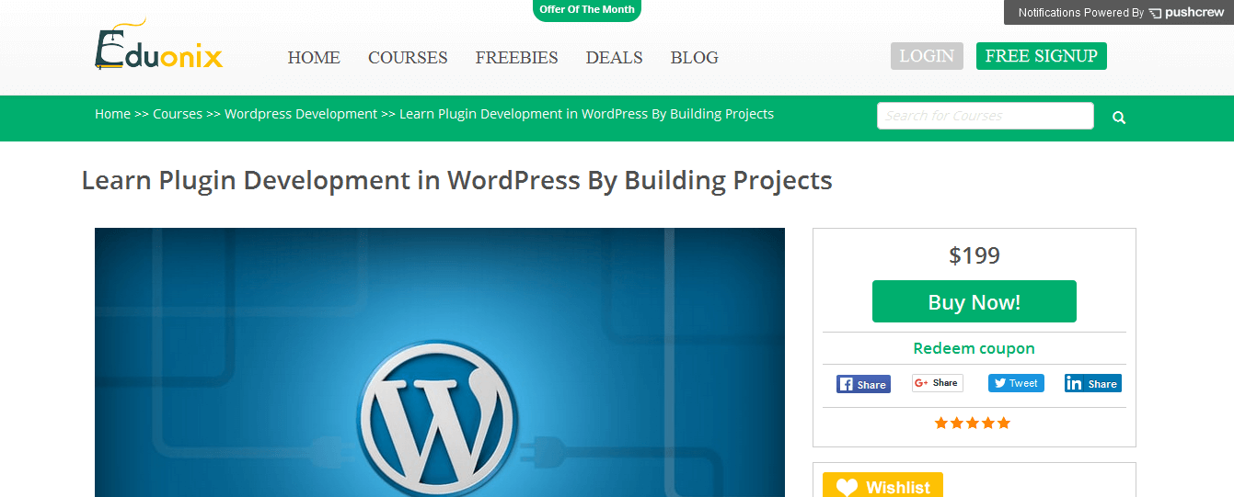Image resolution: width=1234 pixels, height=497 pixels.
Task: Click the $199 price text
Action: (974, 255)
